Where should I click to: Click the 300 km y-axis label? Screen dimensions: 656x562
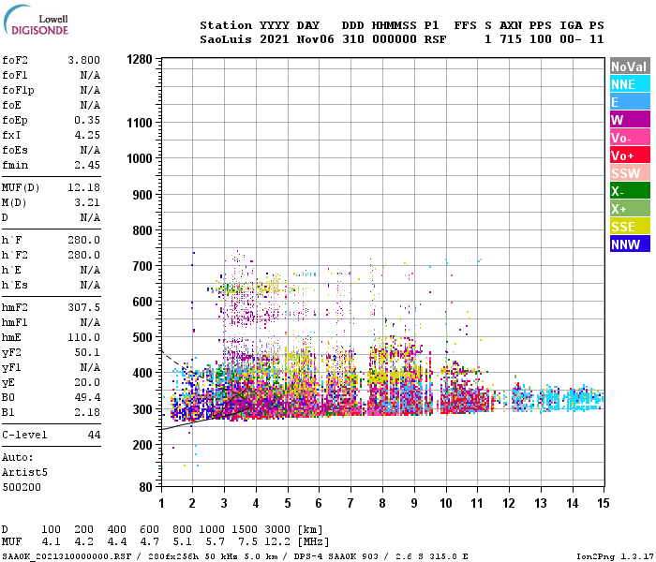click(142, 409)
